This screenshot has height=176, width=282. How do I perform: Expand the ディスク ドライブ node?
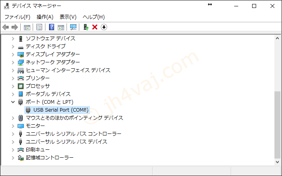pos(13,46)
